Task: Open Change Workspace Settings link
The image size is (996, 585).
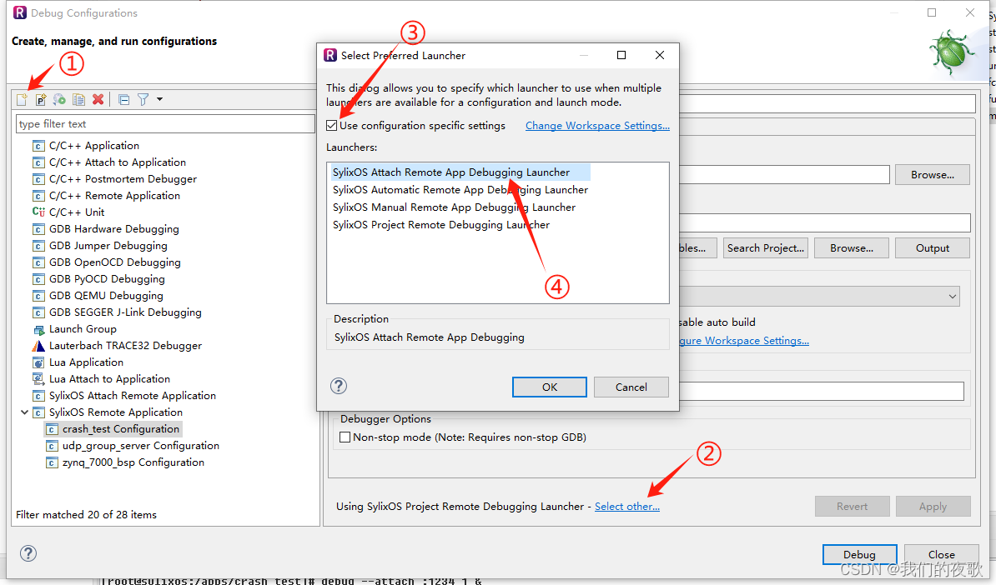Action: (x=597, y=124)
